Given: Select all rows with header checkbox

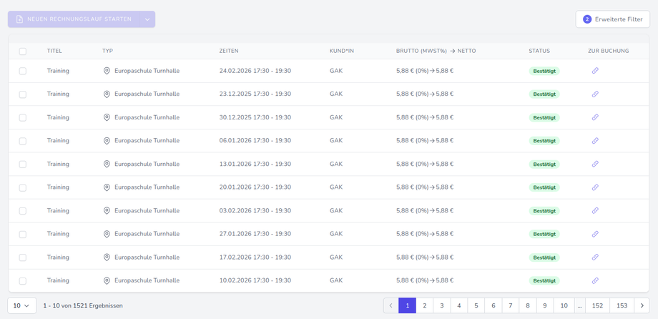Looking at the screenshot, I should tap(23, 51).
